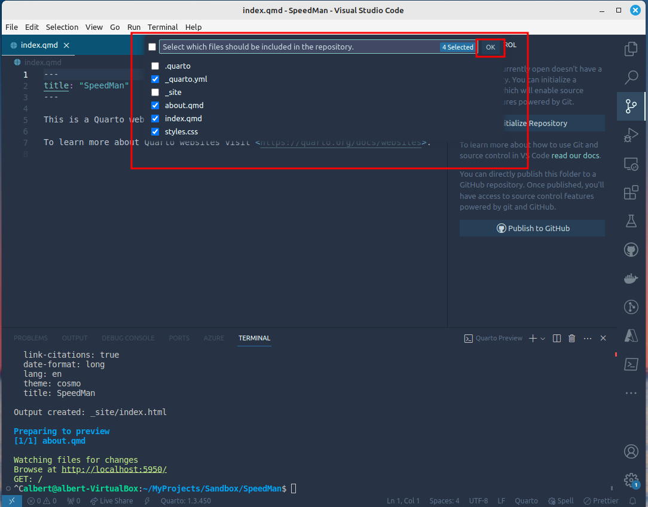Toggle the select-all files checkbox
Screen dimensions: 648x507
[152, 47]
